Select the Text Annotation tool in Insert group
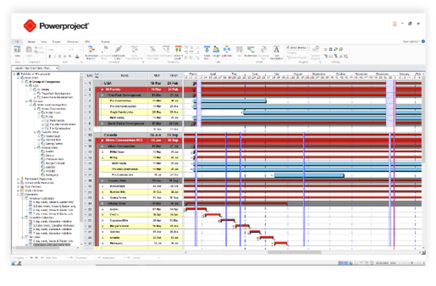 (x=276, y=50)
